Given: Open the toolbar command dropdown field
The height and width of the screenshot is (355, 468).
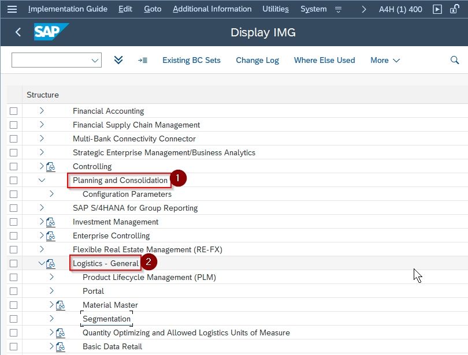Looking at the screenshot, I should point(57,60).
